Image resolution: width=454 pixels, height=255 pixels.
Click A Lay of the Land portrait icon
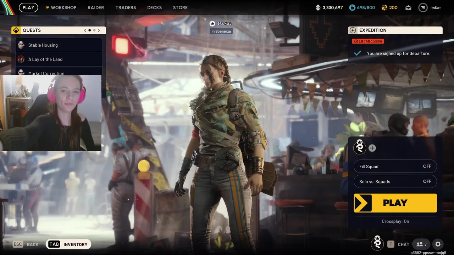click(21, 59)
